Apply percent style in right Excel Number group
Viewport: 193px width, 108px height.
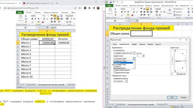point(161,12)
